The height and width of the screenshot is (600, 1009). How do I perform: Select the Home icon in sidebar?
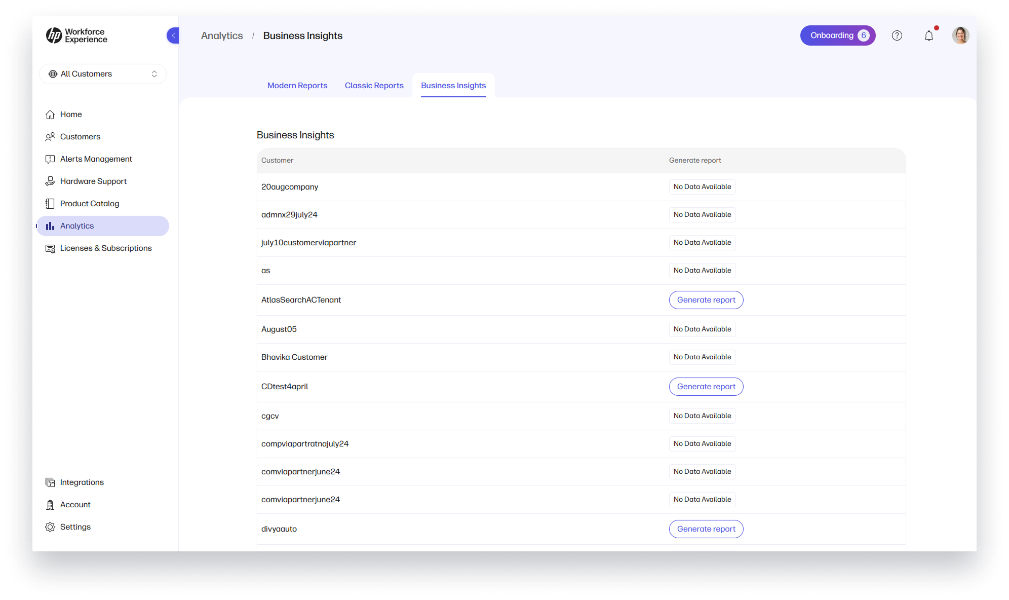pyautogui.click(x=51, y=114)
